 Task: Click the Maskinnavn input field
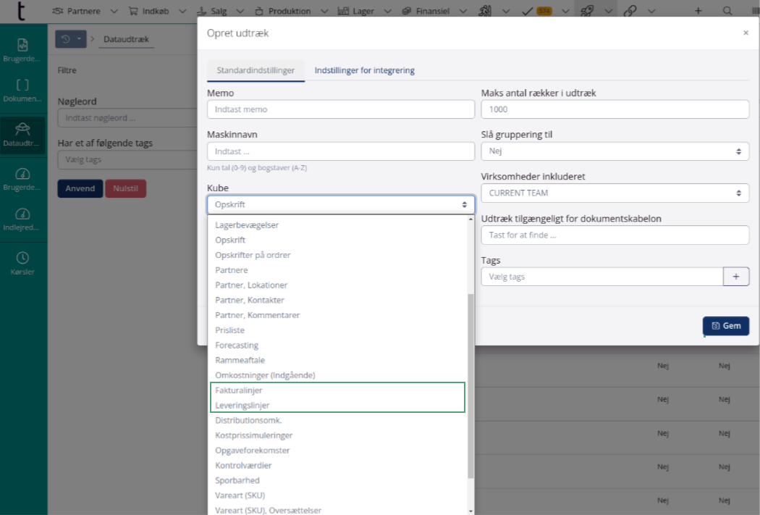(x=340, y=151)
